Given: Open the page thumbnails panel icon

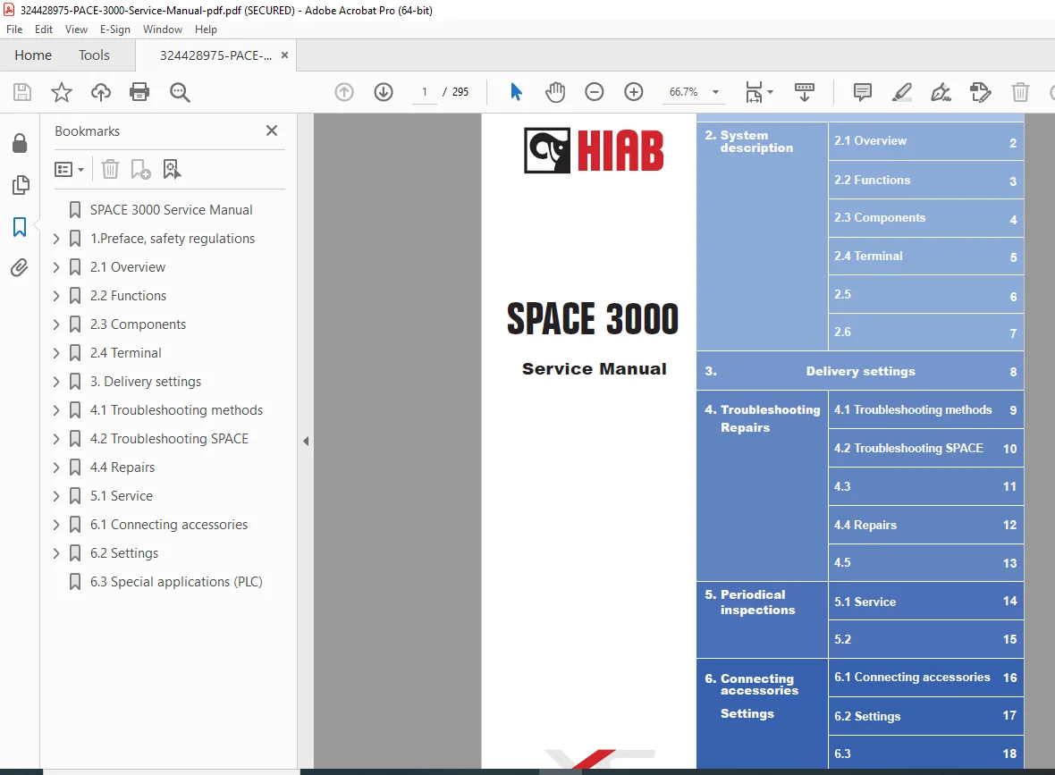Looking at the screenshot, I should (21, 185).
